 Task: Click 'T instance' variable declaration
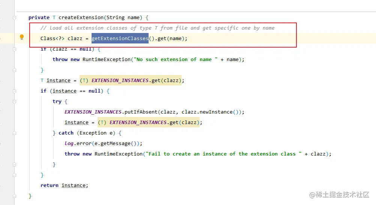(x=56, y=81)
